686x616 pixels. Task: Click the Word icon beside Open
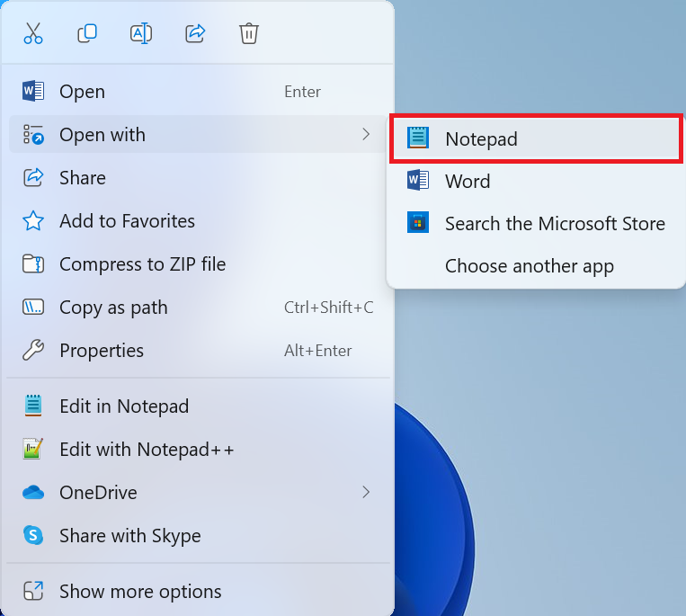(33, 91)
